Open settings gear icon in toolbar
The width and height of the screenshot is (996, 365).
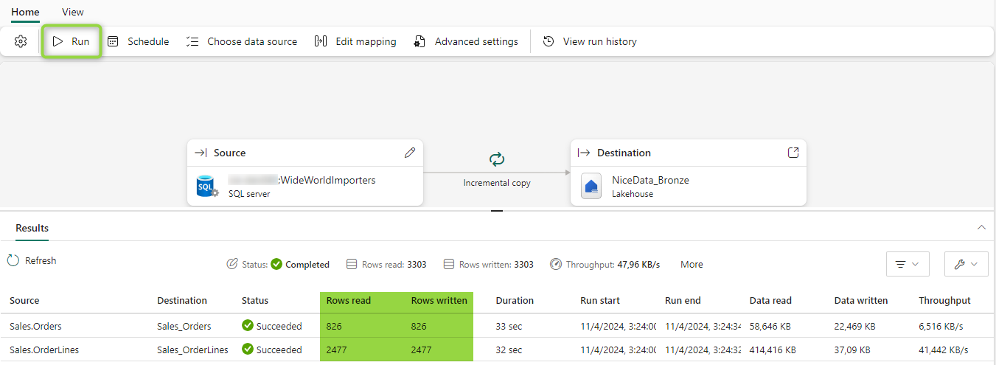[x=21, y=41]
